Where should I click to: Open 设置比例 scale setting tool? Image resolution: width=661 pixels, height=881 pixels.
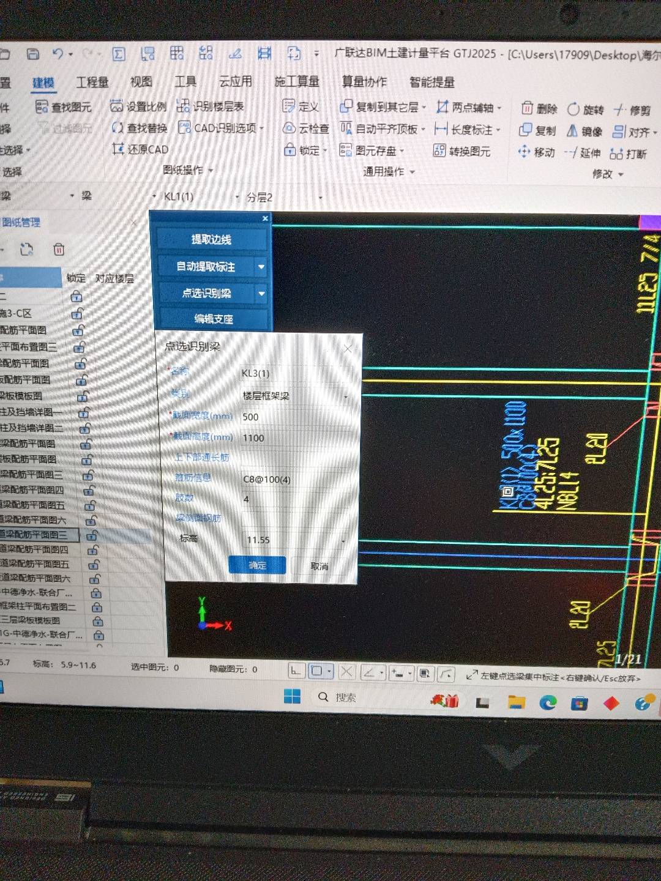[x=138, y=106]
